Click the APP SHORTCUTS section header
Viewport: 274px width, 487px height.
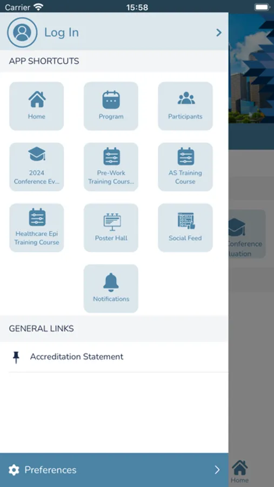click(44, 61)
